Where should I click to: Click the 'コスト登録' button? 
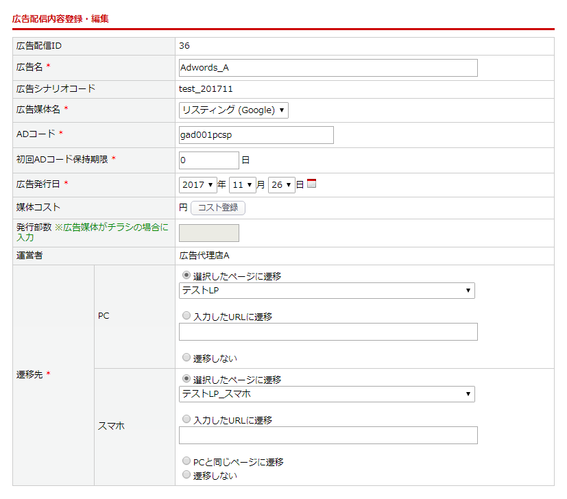217,208
